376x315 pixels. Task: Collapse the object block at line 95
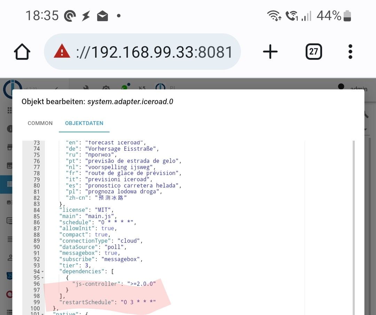42,278
